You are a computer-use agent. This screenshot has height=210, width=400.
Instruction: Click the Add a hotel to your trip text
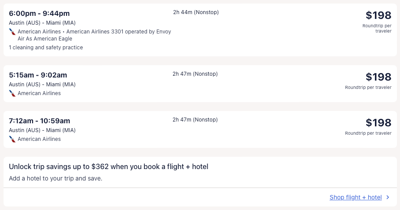pos(55,179)
